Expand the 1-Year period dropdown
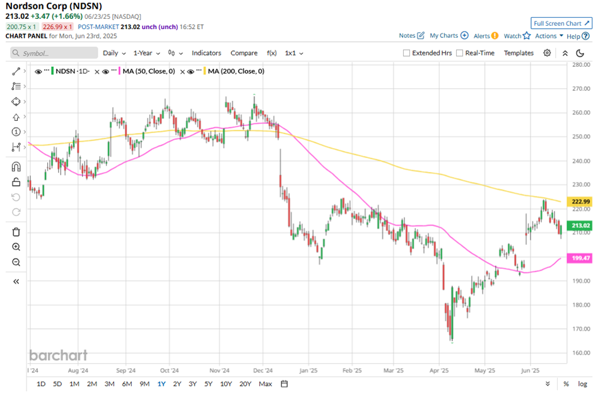 coord(147,54)
